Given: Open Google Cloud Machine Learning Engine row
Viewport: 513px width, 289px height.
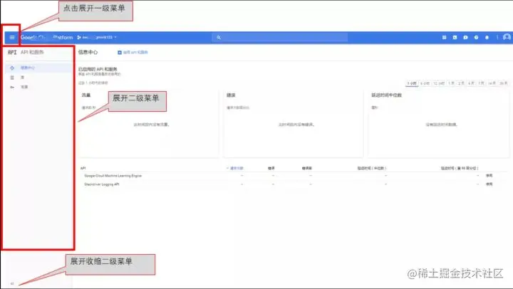Looking at the screenshot, I should (x=113, y=176).
